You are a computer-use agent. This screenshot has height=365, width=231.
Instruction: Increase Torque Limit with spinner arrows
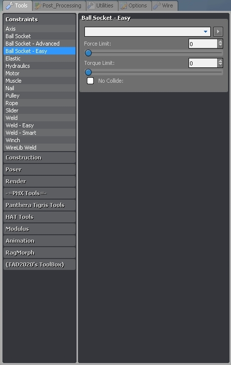(220, 61)
